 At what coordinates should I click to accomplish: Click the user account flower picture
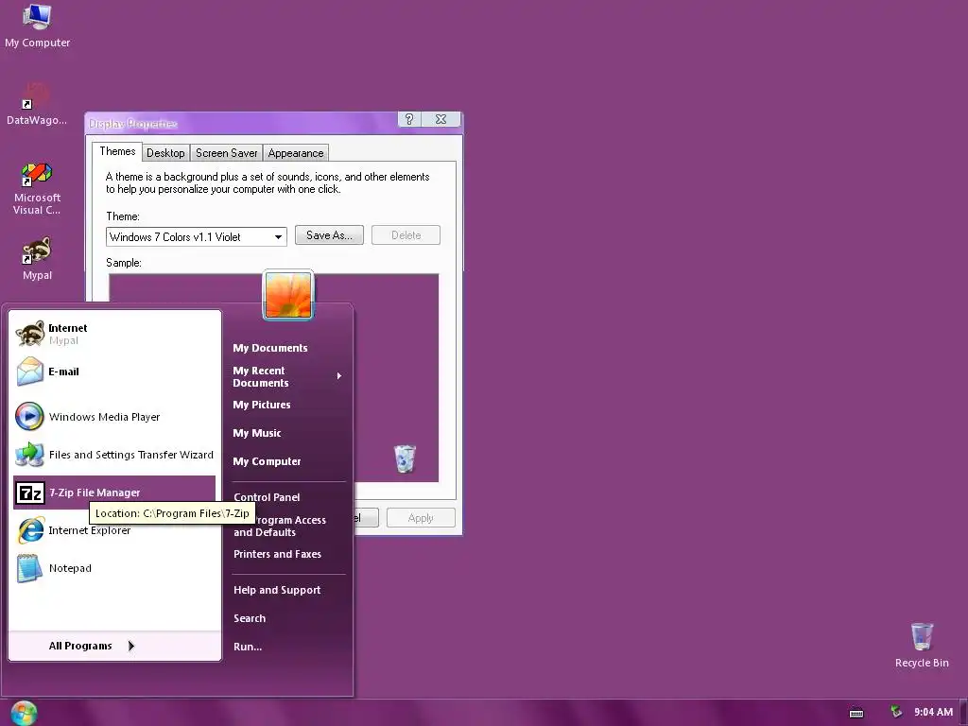point(288,295)
